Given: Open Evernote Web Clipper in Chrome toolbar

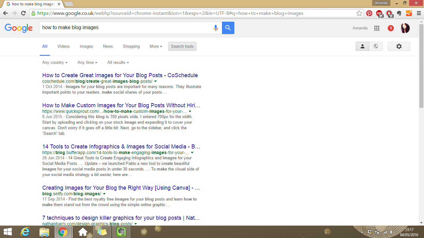Looking at the screenshot, I should [x=399, y=13].
